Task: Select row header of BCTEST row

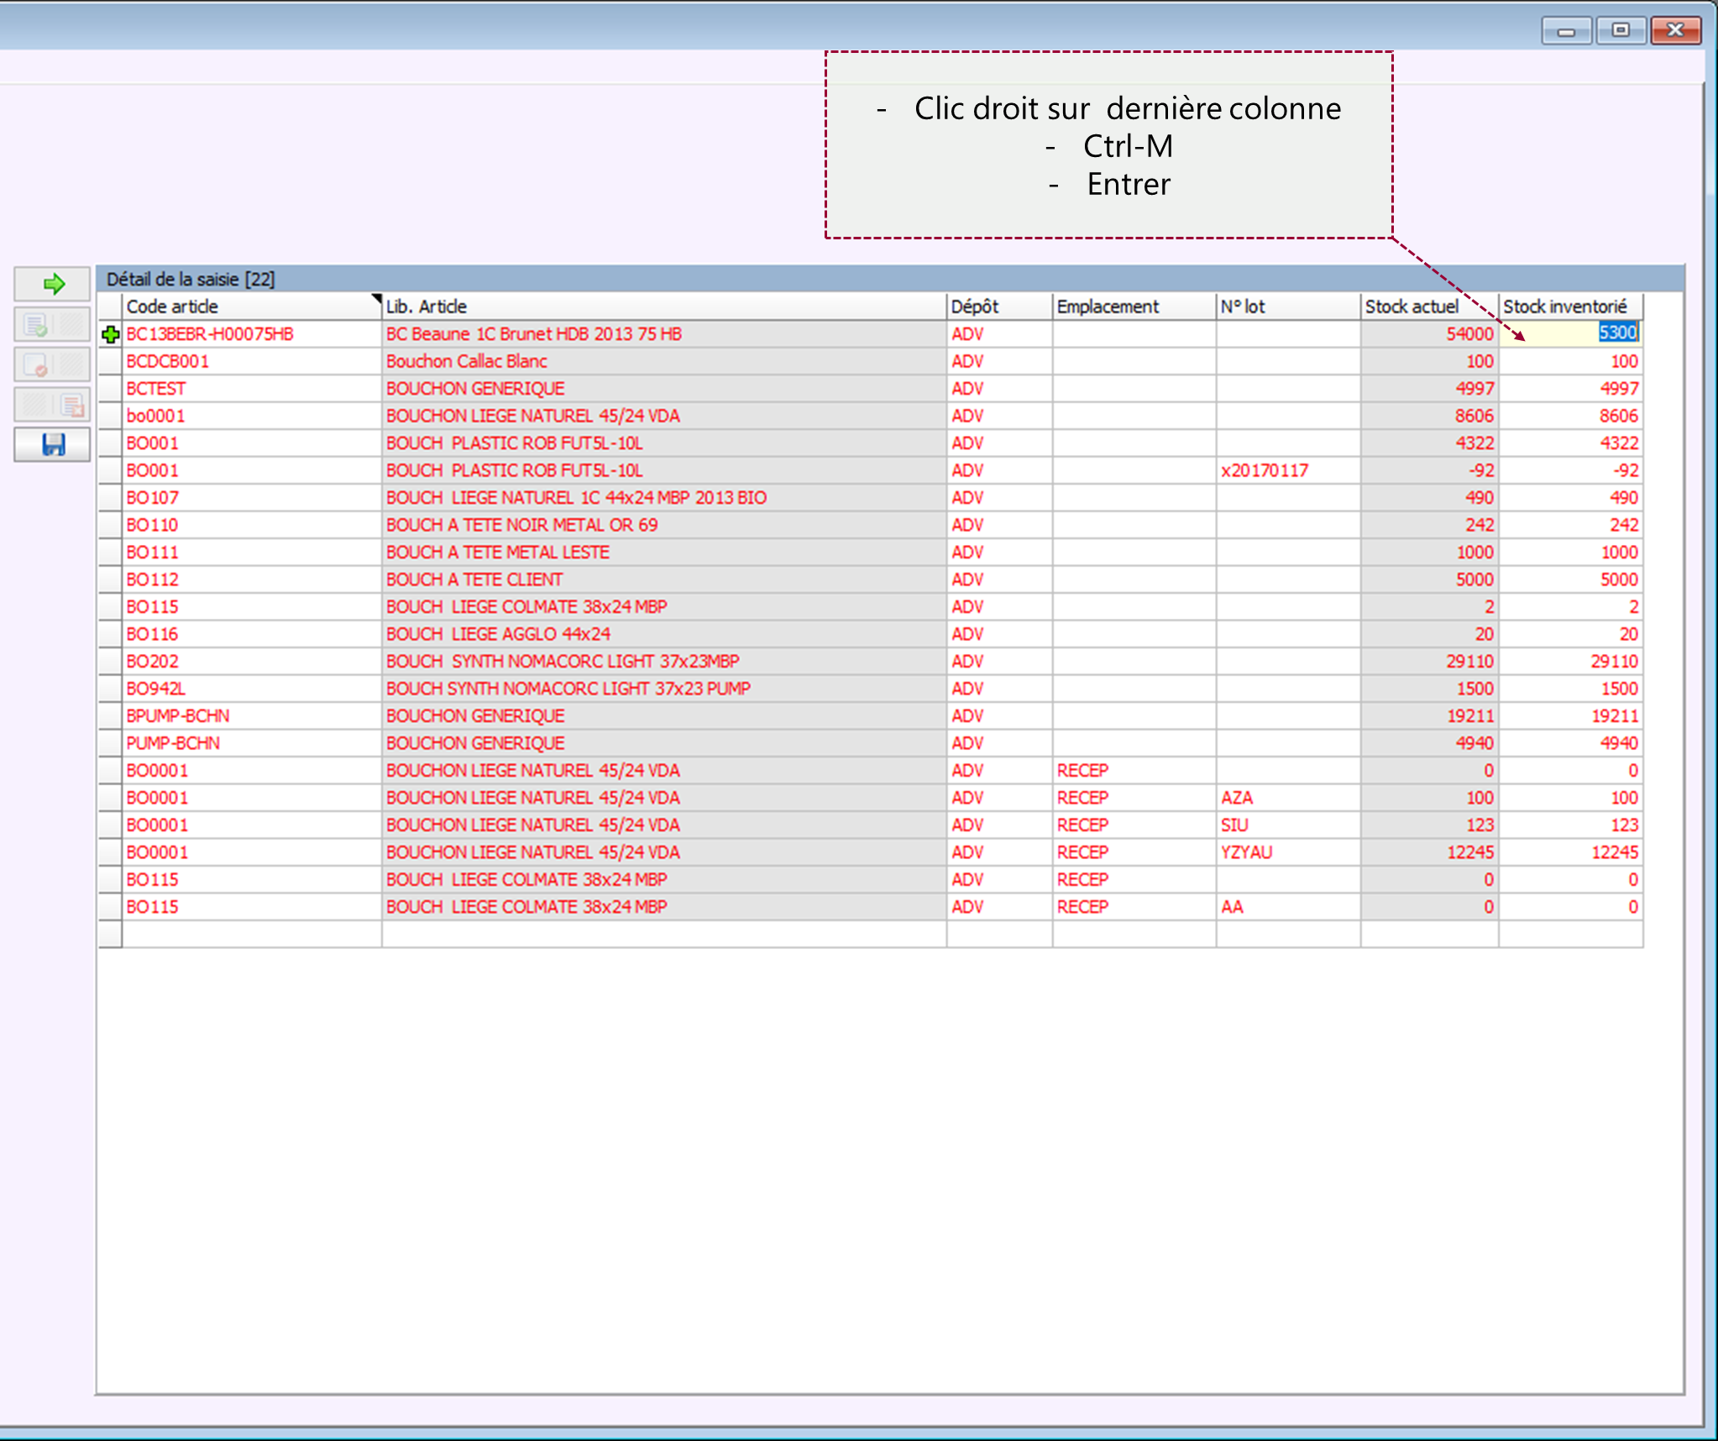Action: [x=110, y=389]
